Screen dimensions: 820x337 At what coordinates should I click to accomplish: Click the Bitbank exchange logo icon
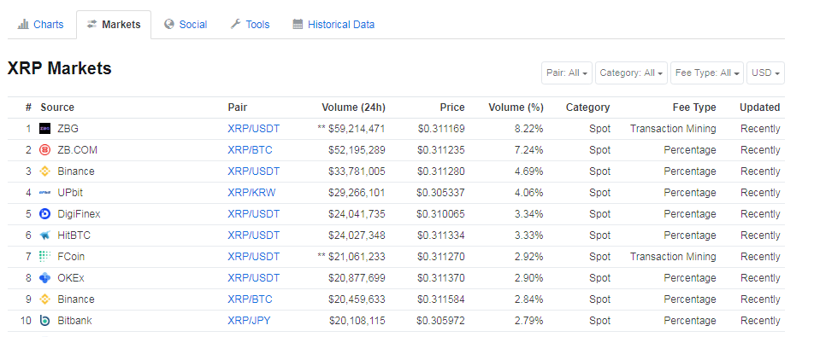[x=45, y=320]
